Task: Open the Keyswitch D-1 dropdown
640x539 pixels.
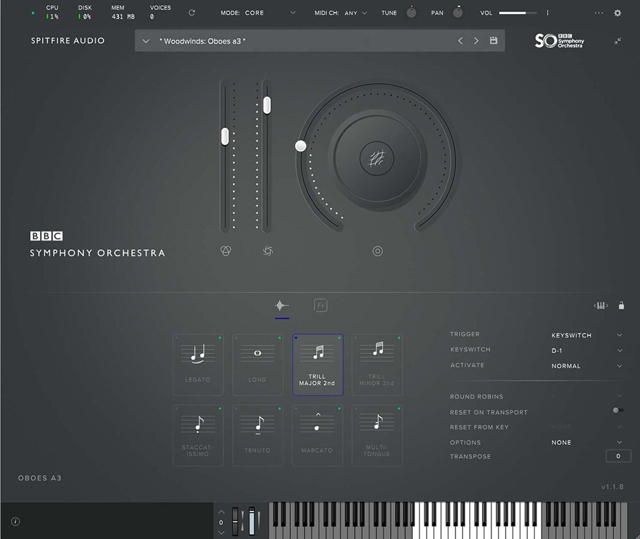Action: coord(586,350)
